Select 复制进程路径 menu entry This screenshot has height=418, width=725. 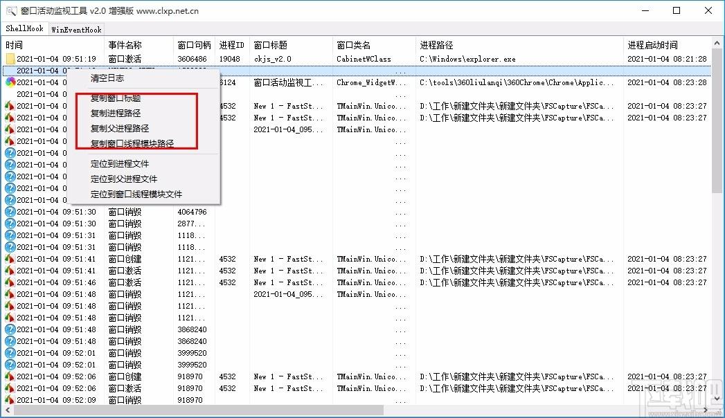click(116, 113)
